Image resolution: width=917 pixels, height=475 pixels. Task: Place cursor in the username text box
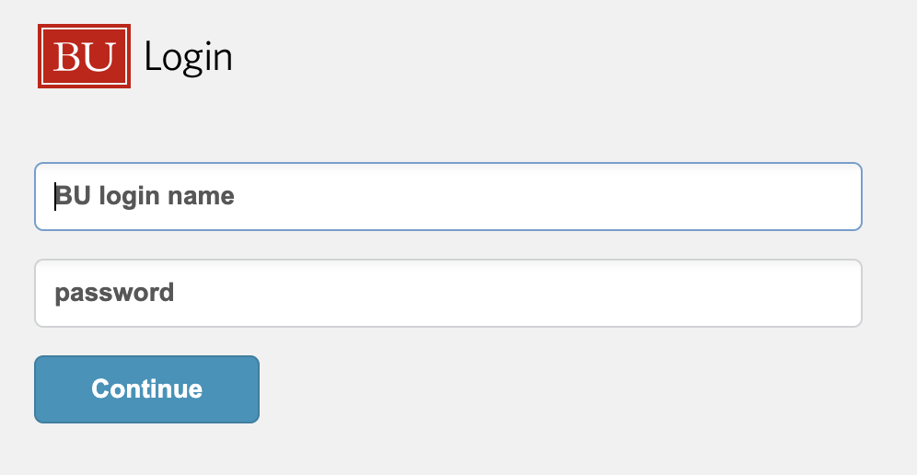448,197
